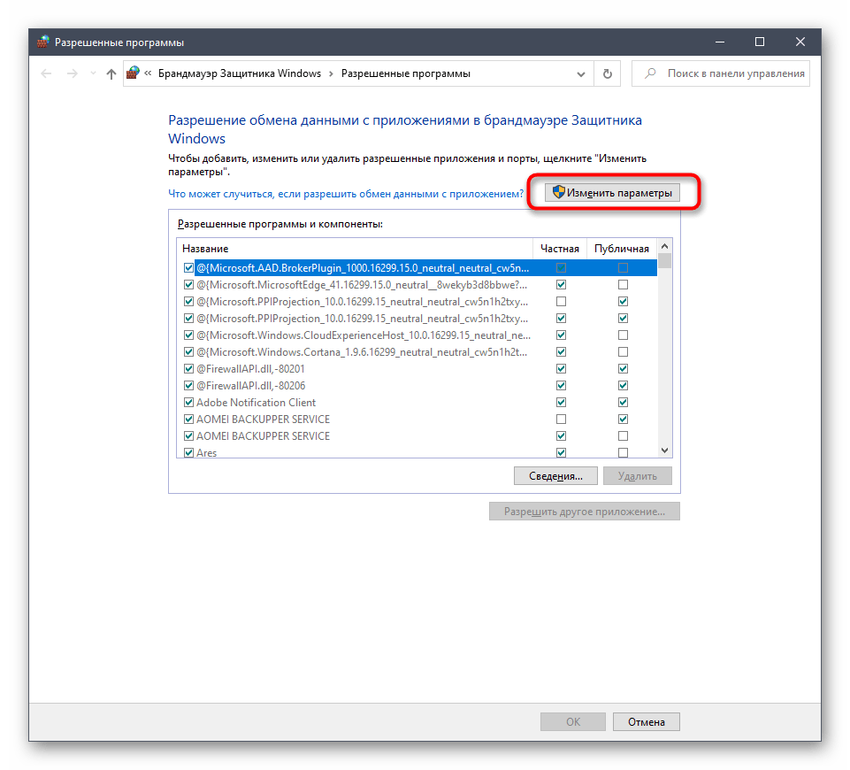Click the control panel search field
850x770 pixels.
pyautogui.click(x=730, y=74)
